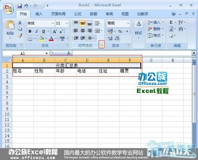Click the 样式 styles button
The height and width of the screenshot is (160, 198).
(139, 30)
